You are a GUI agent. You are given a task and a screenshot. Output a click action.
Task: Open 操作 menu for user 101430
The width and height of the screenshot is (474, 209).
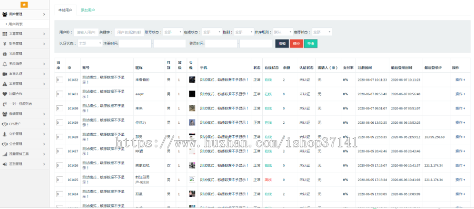click(x=460, y=108)
